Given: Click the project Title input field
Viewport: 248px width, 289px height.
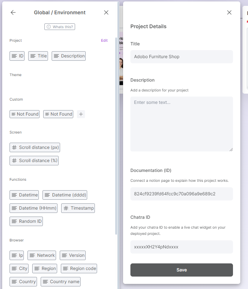Looking at the screenshot, I should pos(181,57).
